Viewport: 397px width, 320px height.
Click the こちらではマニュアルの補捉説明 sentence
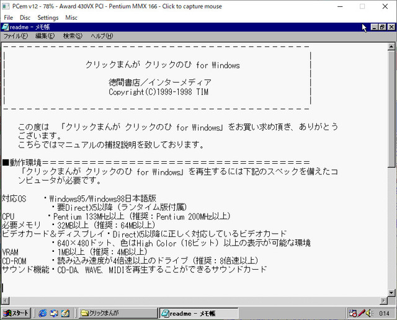tap(111, 145)
